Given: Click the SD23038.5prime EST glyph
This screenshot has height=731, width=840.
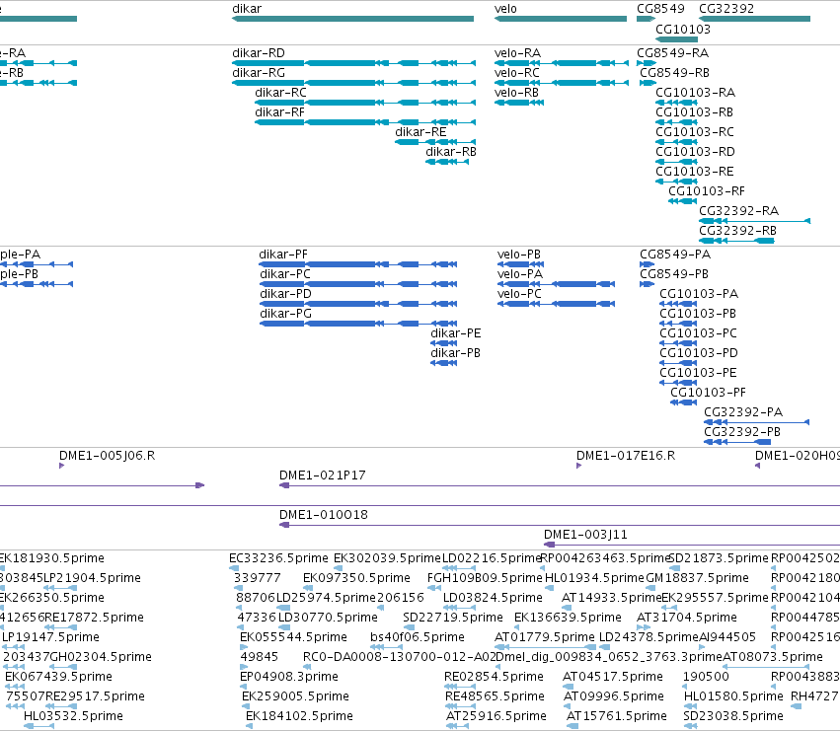Looking at the screenshot, I should 690,727.
